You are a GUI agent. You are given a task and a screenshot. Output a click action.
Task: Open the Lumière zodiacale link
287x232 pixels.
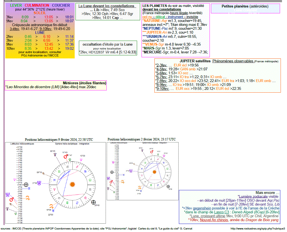(253, 197)
